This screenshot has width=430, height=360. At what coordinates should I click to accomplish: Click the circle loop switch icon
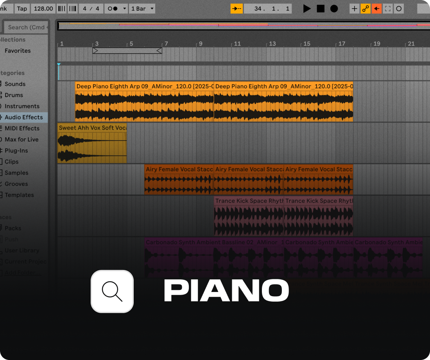(398, 8)
